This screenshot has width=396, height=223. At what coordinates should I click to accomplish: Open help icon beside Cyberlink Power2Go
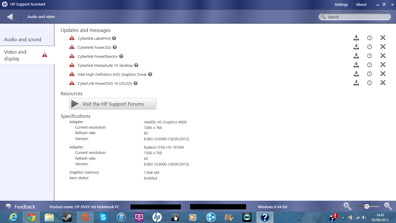click(115, 47)
